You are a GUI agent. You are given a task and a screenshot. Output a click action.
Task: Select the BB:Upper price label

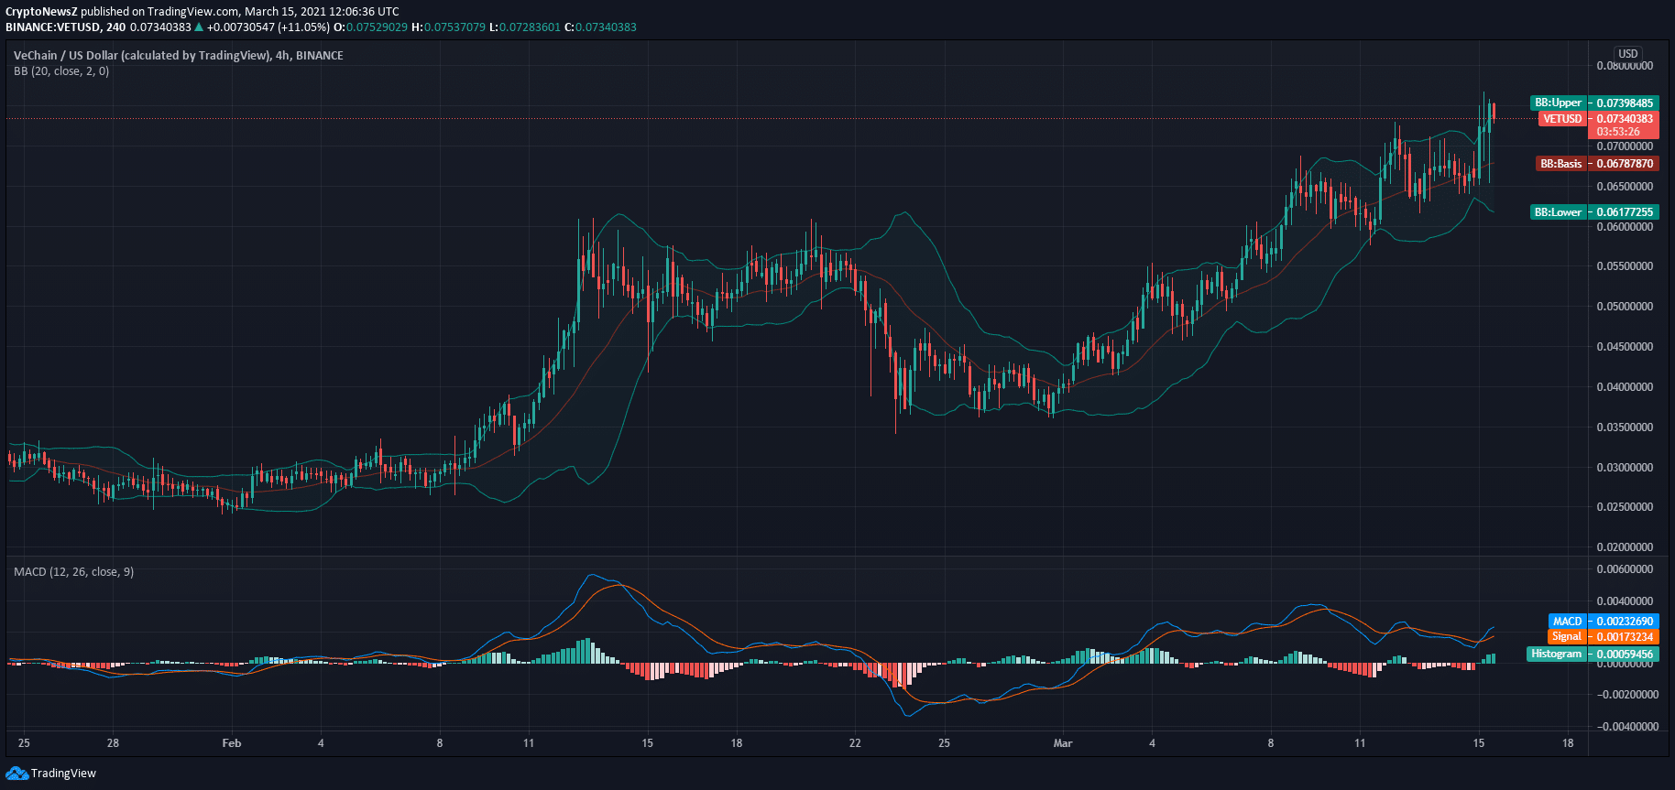1593,103
